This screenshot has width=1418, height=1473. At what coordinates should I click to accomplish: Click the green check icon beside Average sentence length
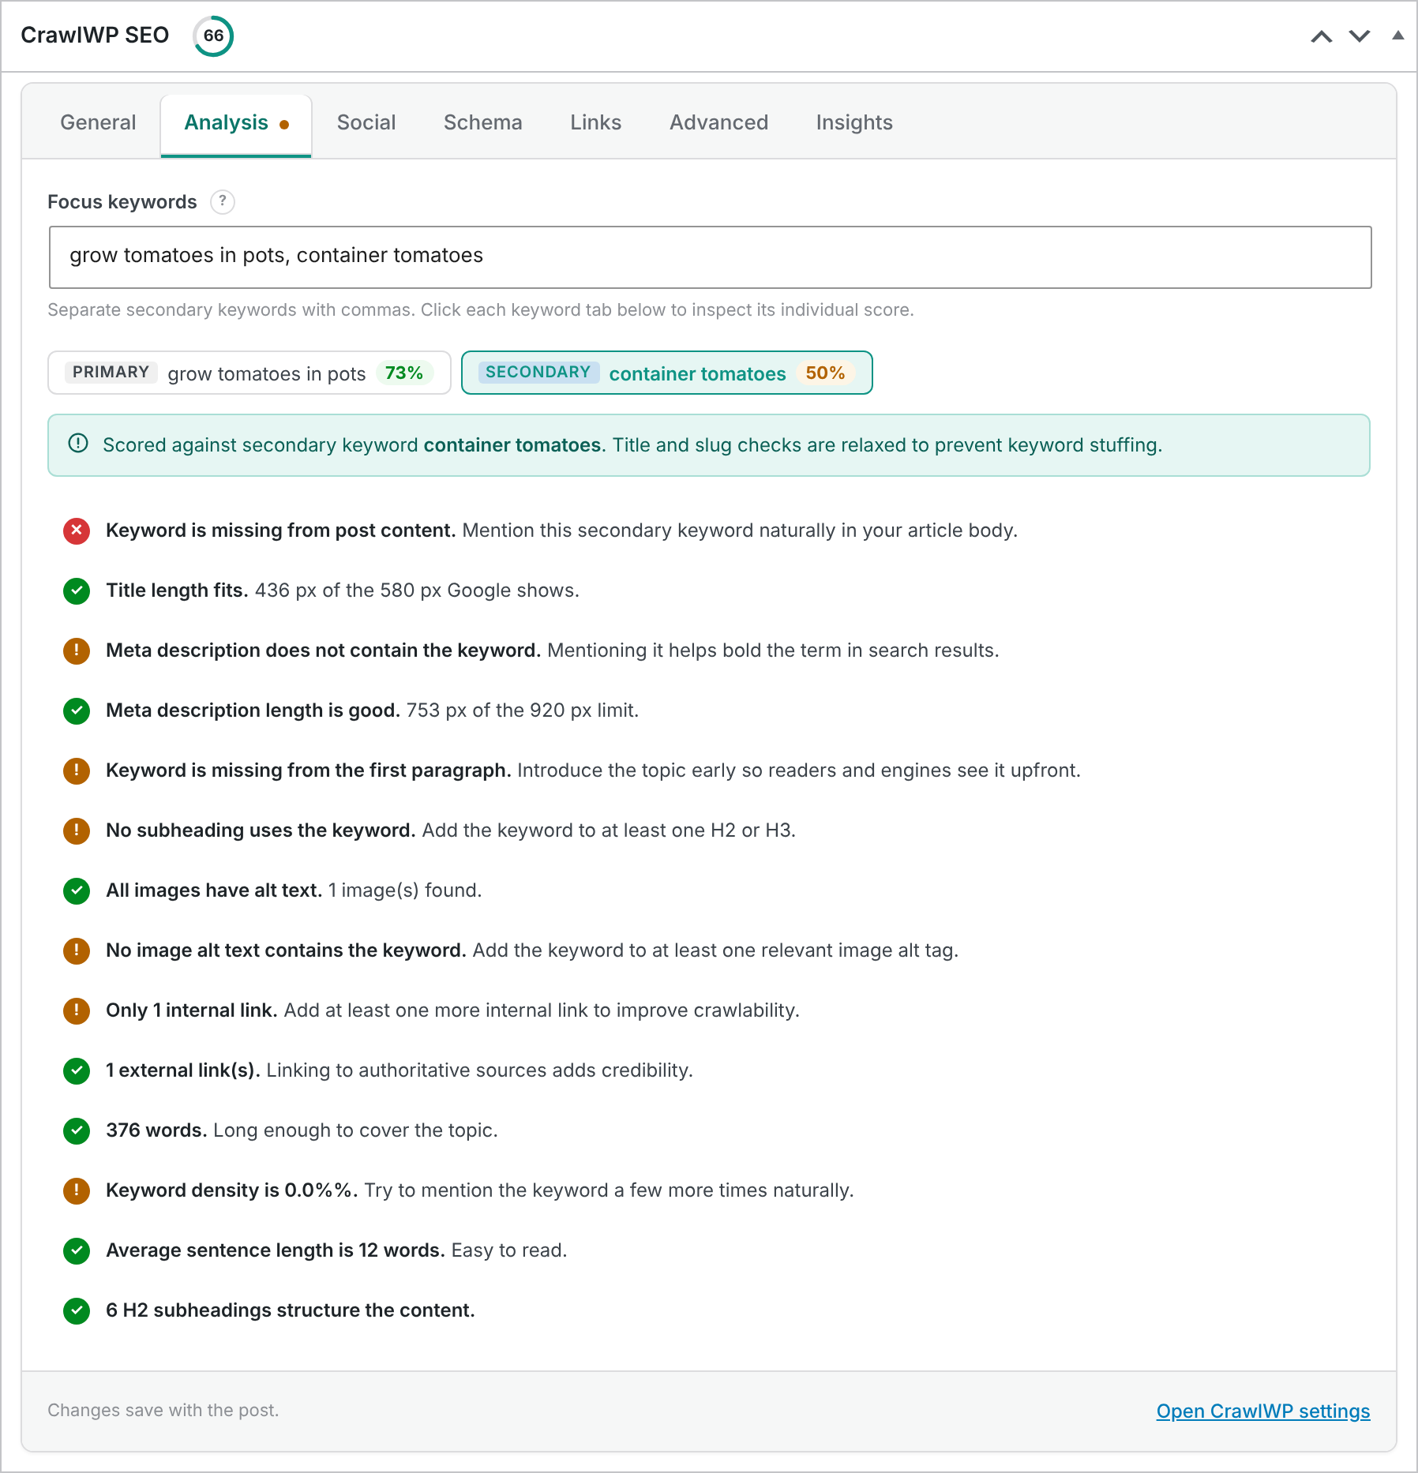[77, 1250]
